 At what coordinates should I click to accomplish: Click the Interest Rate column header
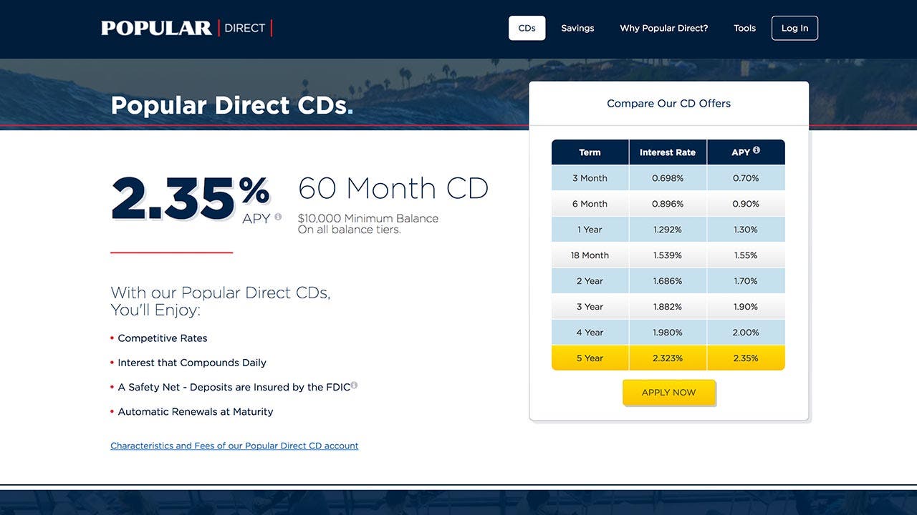(668, 152)
